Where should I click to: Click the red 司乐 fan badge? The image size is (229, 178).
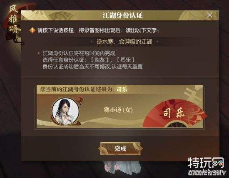175,114
